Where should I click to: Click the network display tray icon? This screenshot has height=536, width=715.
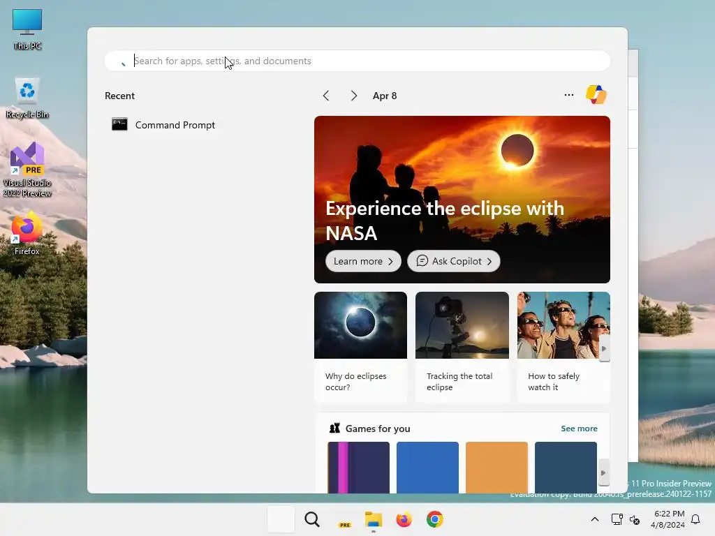click(617, 519)
